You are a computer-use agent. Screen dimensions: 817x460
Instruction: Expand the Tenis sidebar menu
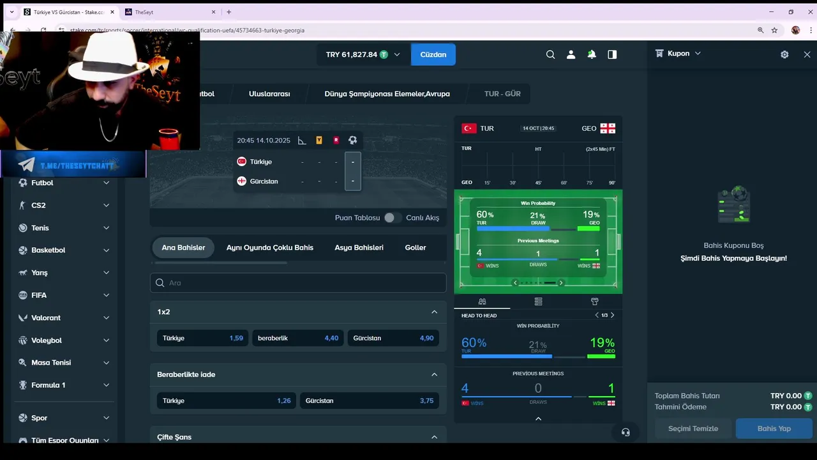tap(106, 228)
